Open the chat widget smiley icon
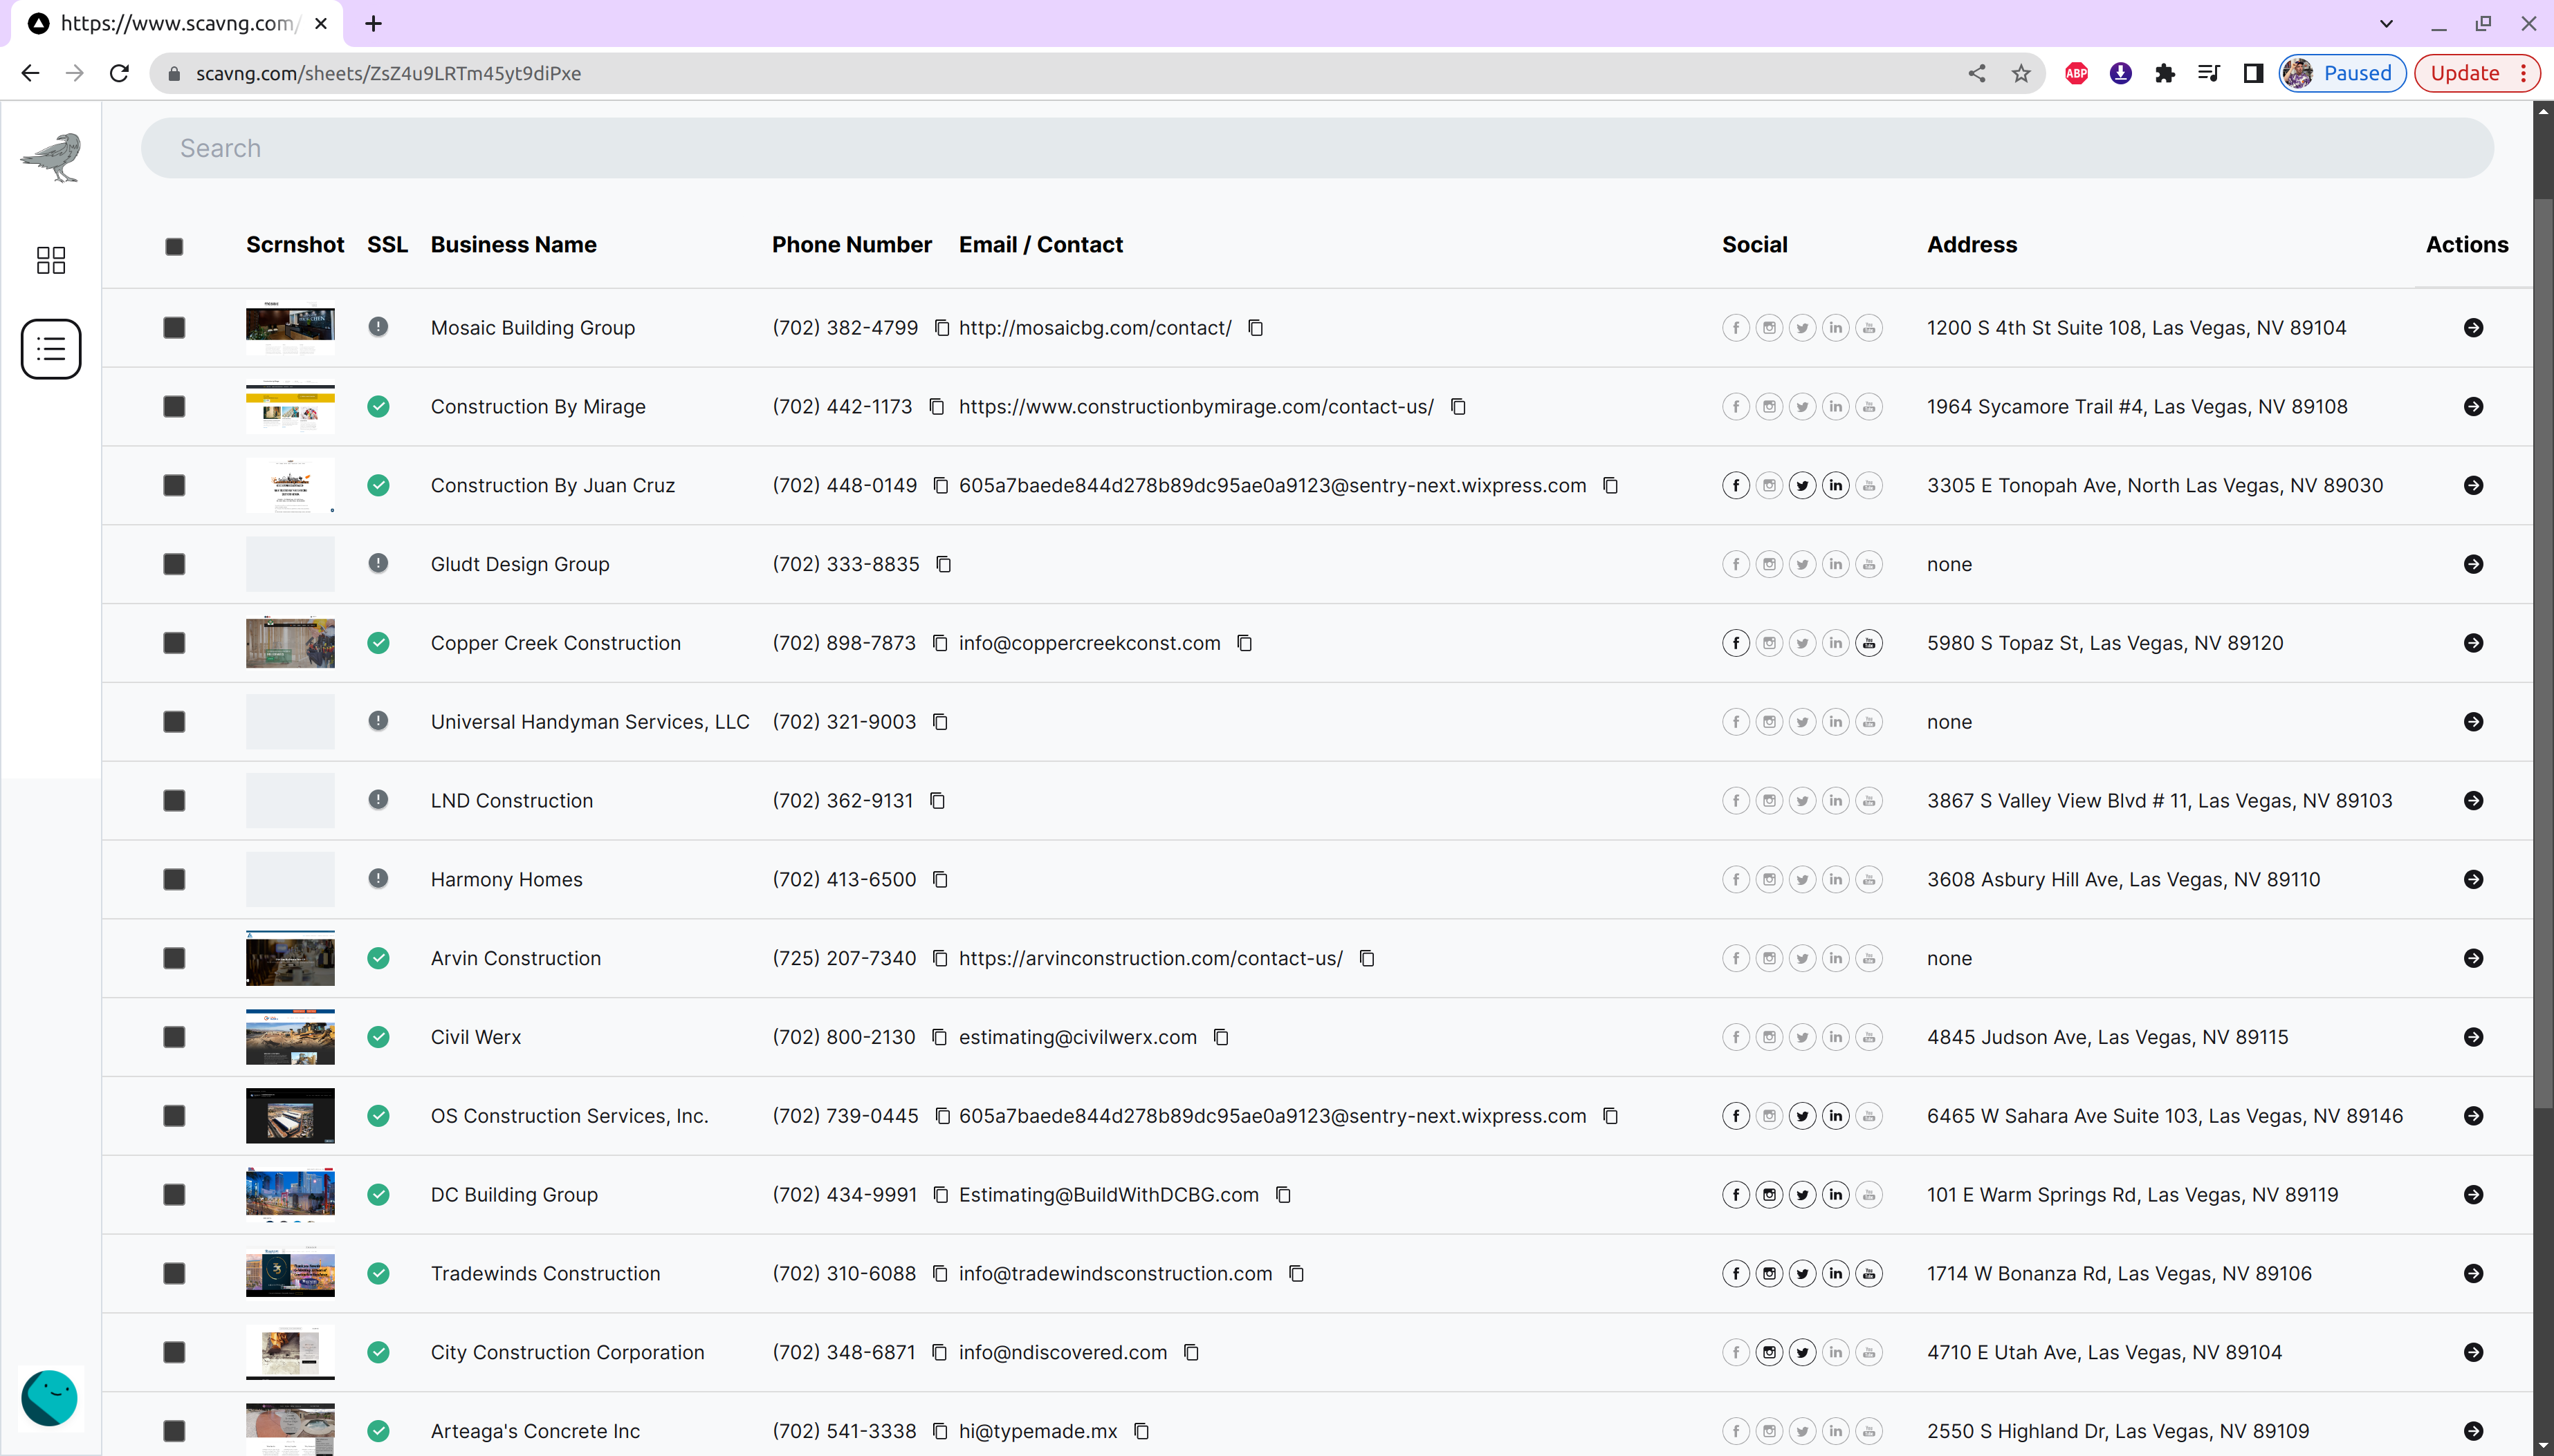This screenshot has height=1456, width=2554. 49,1397
